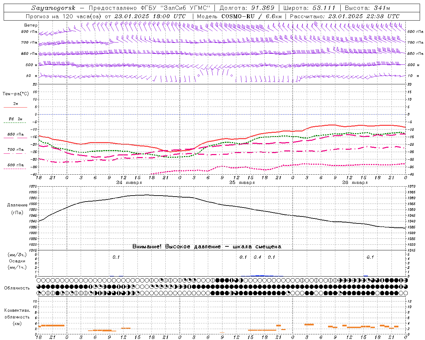Click the 'Конвективн.' convective cloud label
This screenshot has width=425, height=340.
click(x=17, y=310)
